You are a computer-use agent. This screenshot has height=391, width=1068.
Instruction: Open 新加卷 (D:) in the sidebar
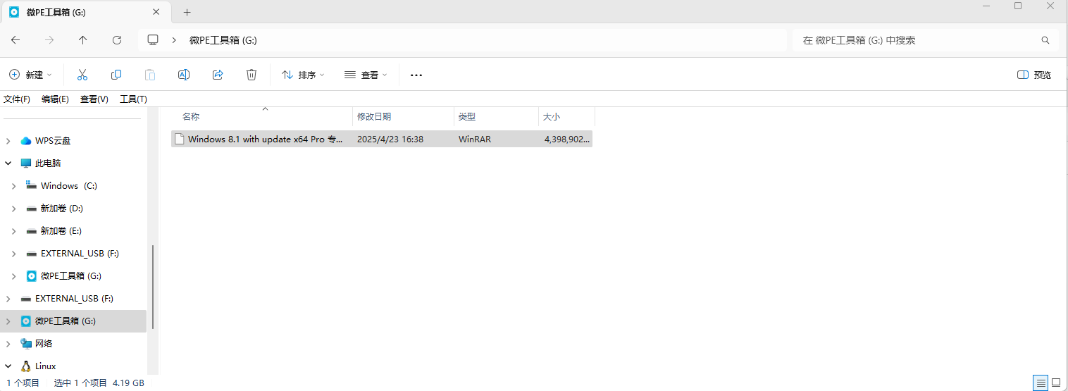62,209
